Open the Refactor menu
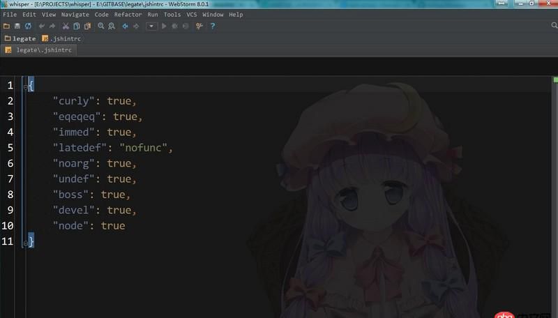Viewport: 558px width, 318px height. [128, 15]
